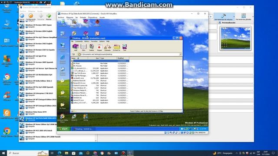Click Bandicam record icon in host taskbar

click(x=123, y=153)
